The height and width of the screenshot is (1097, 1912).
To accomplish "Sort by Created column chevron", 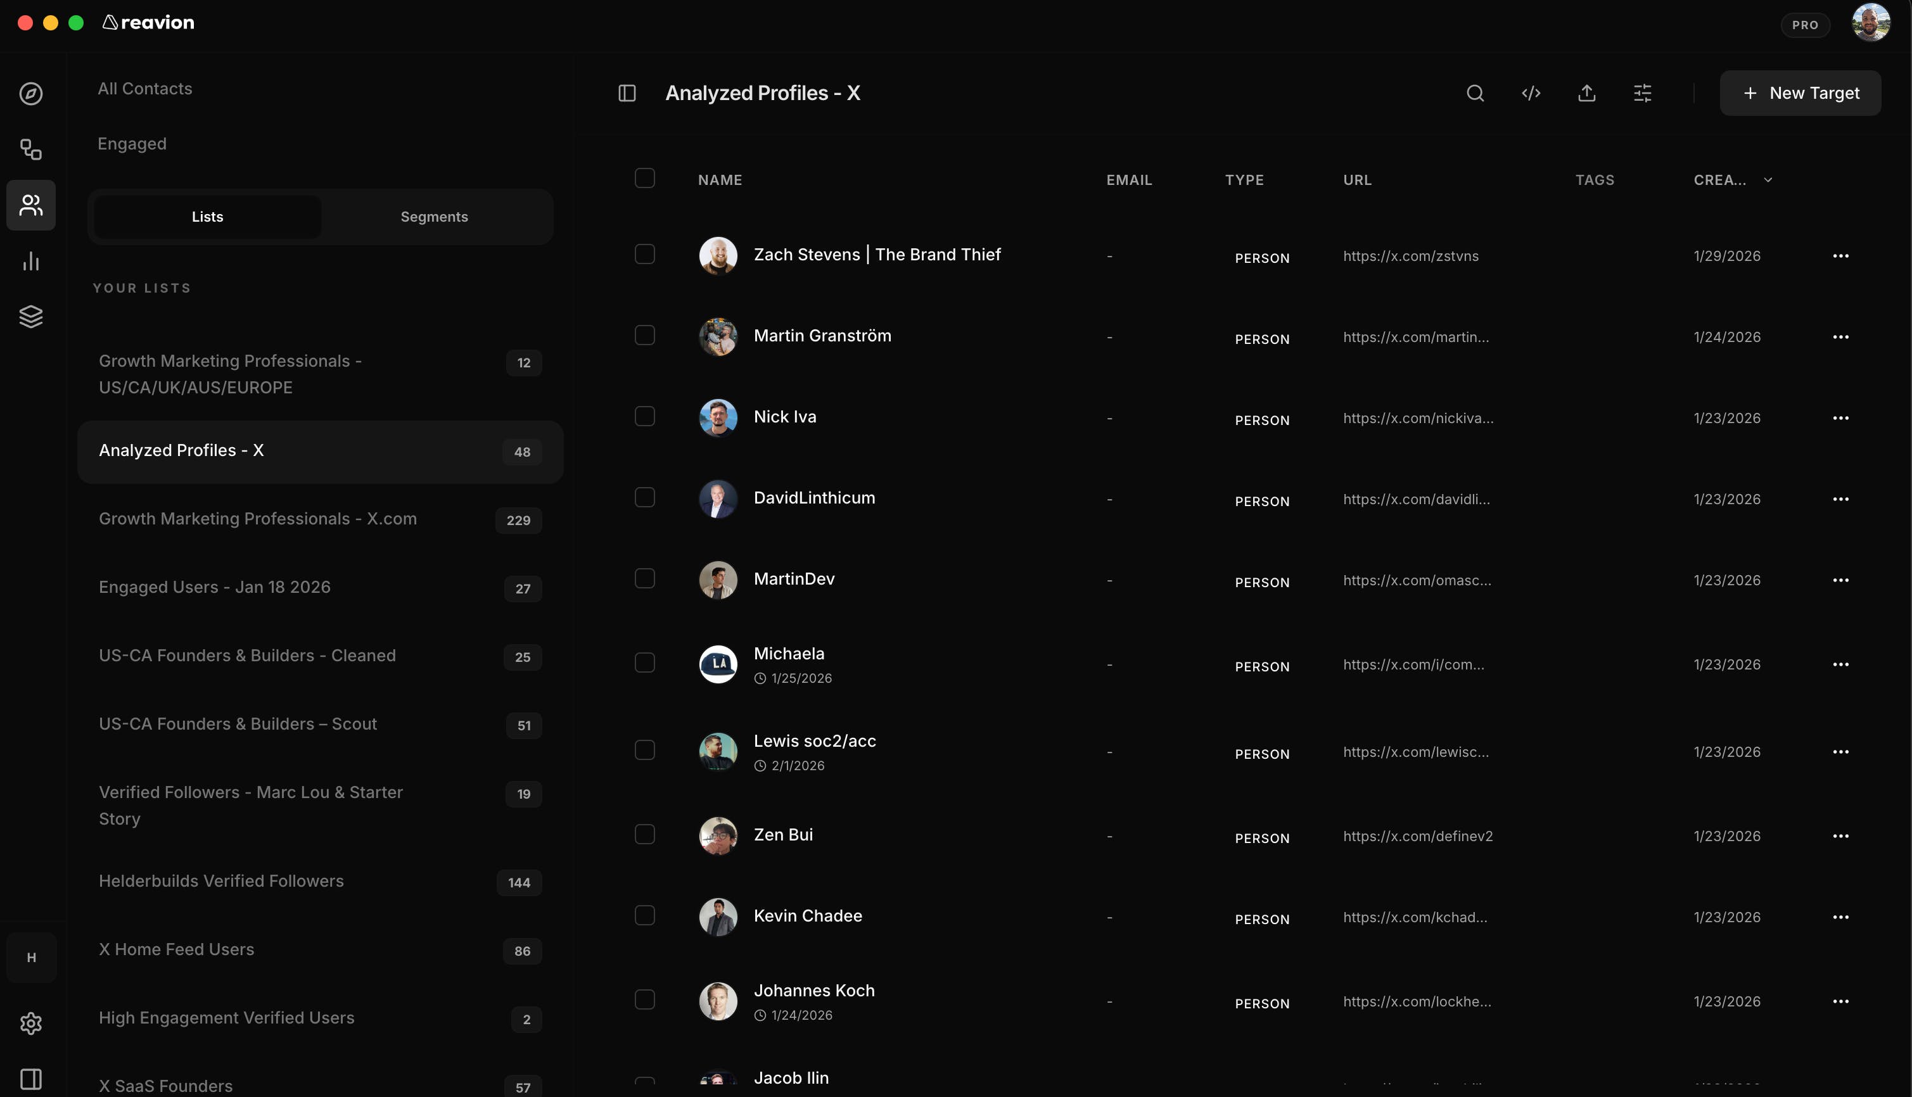I will point(1768,180).
